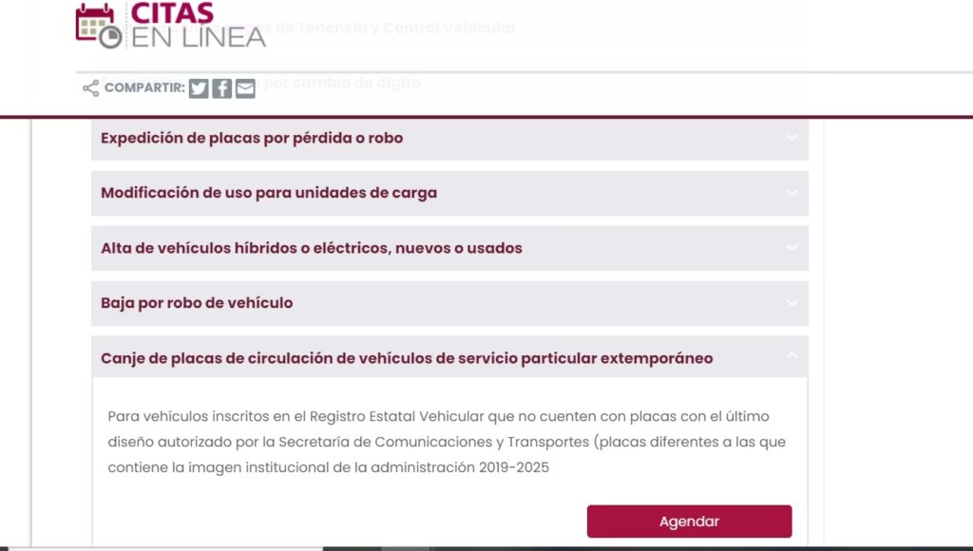Share the page by email envelope icon
This screenshot has width=973, height=551.
pos(245,88)
